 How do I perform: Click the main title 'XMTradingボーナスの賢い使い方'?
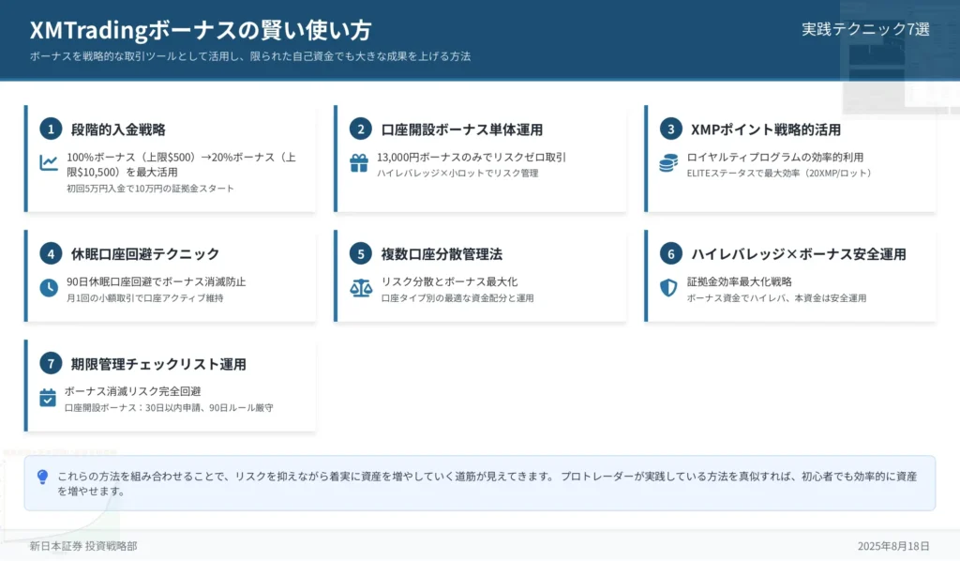tap(201, 30)
